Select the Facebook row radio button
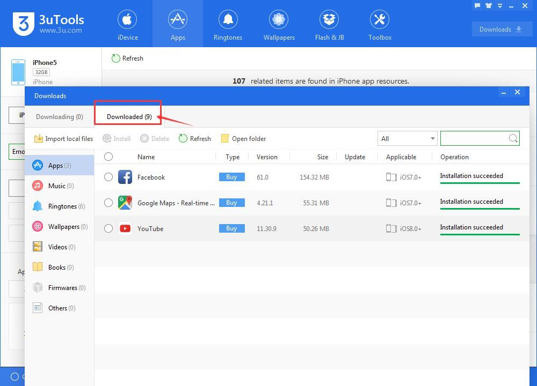 click(108, 177)
